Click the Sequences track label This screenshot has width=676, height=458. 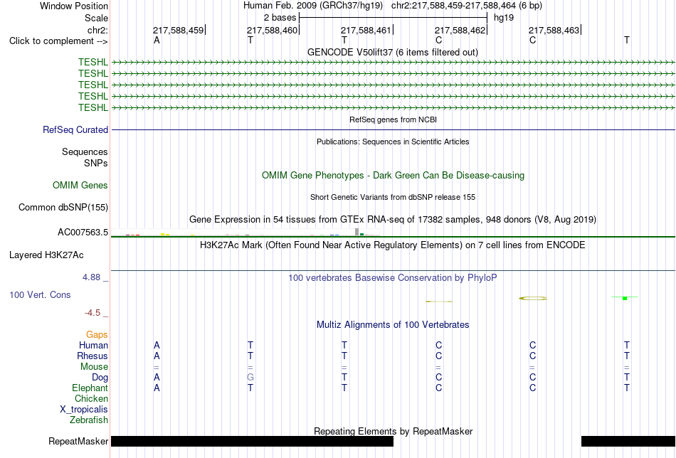[x=85, y=151]
